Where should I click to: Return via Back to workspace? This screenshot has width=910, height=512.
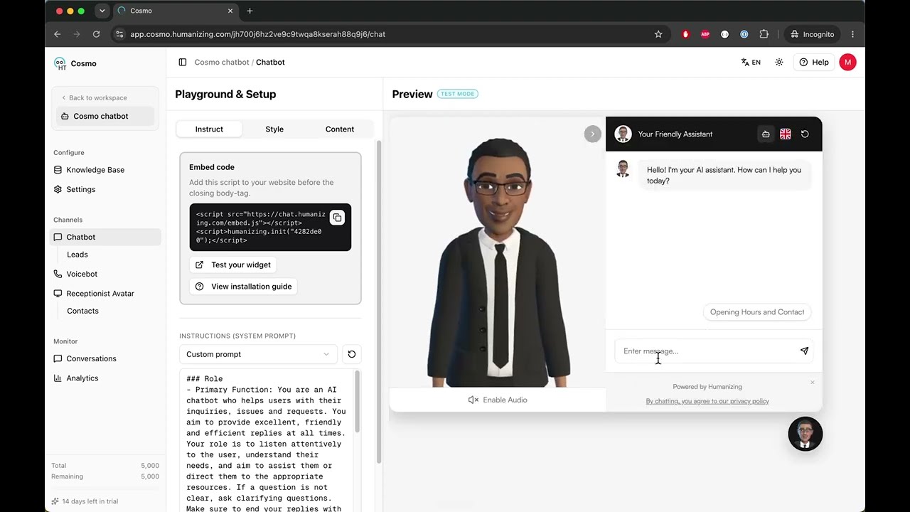(x=94, y=98)
